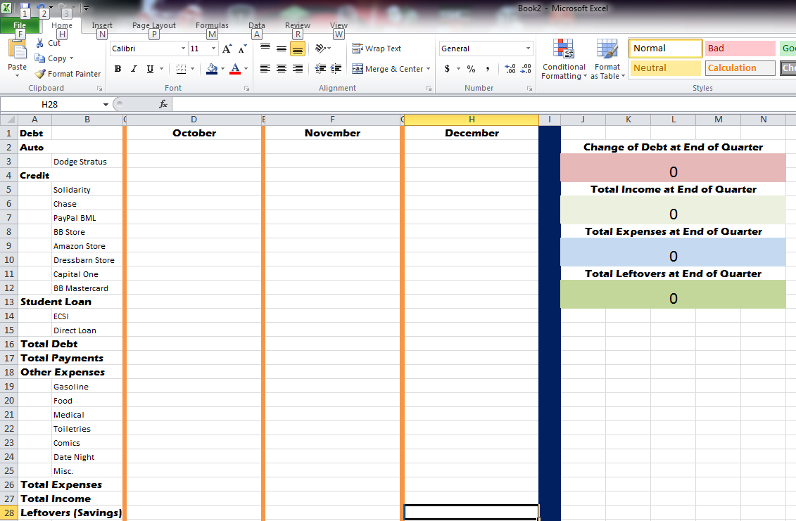
Task: Apply the Neutral cell style
Action: [666, 68]
